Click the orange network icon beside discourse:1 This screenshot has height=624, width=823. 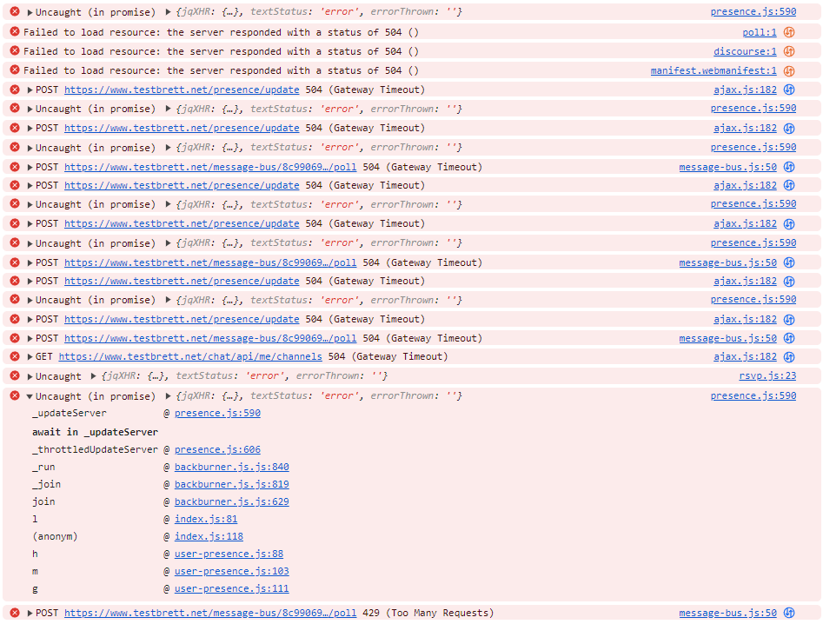click(x=789, y=51)
